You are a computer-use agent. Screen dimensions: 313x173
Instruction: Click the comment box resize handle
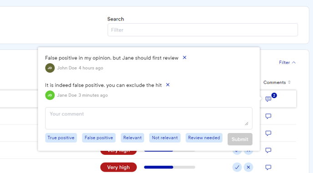(x=247, y=124)
